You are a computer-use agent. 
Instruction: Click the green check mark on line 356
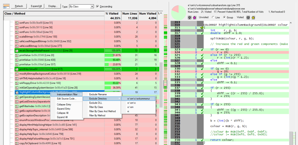tap(202, 140)
